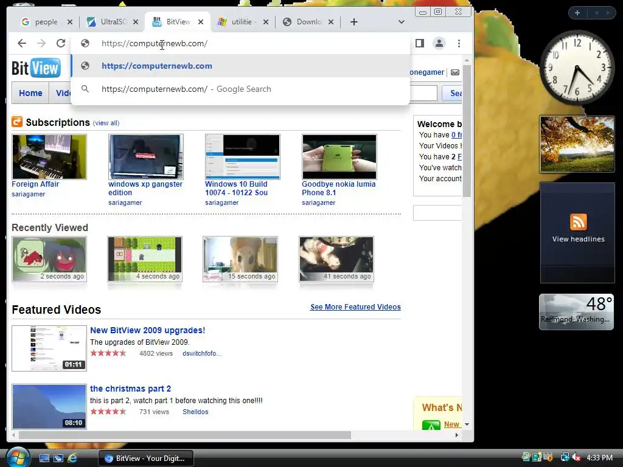Open the browser side panel icon
Screen dimensions: 623x467
[420, 43]
